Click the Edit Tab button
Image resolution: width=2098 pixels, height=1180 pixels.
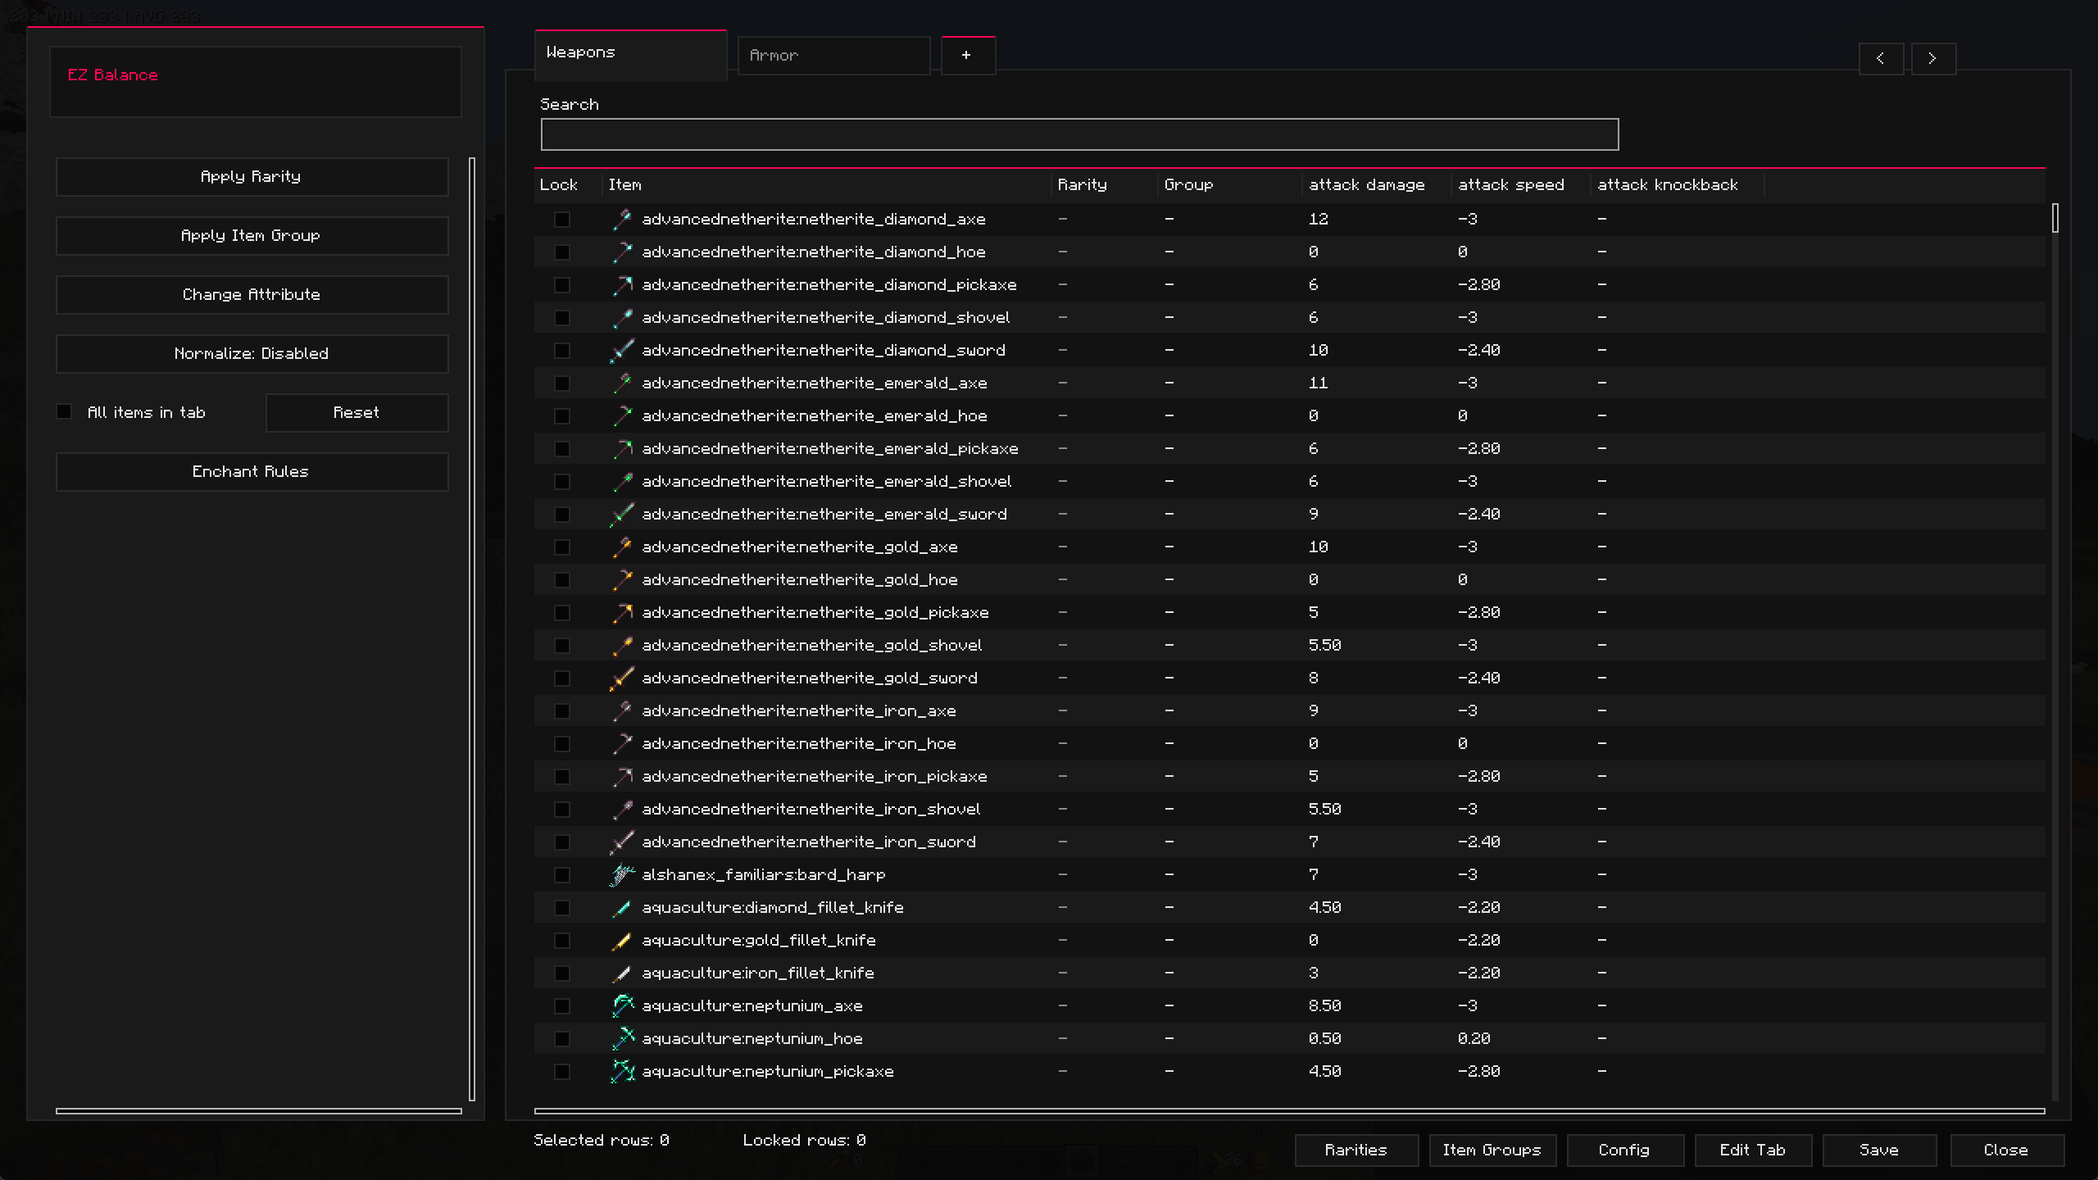pos(1753,1150)
